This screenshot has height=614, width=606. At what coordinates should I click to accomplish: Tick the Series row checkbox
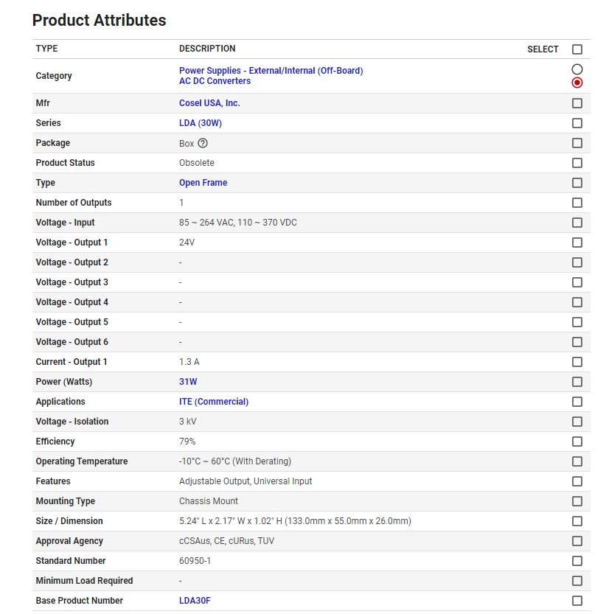[x=577, y=123]
